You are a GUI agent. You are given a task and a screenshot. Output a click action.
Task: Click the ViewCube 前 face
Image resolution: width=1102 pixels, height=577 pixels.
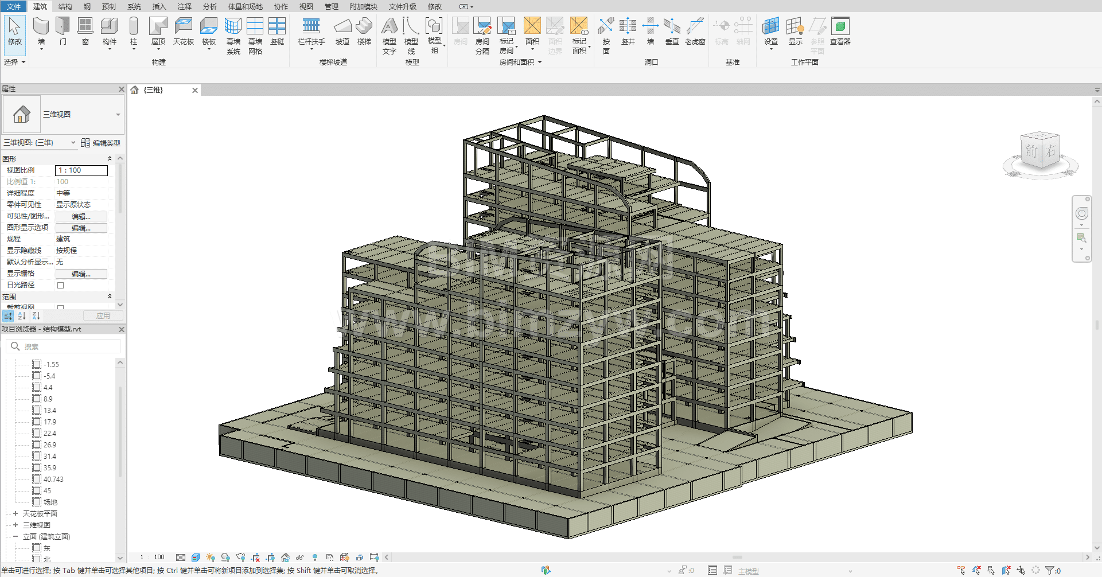tap(1031, 151)
